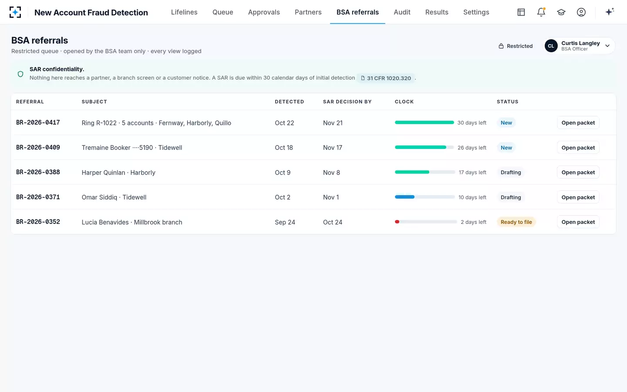Open the 31 CFR 1020.320 reference link

[x=386, y=78]
